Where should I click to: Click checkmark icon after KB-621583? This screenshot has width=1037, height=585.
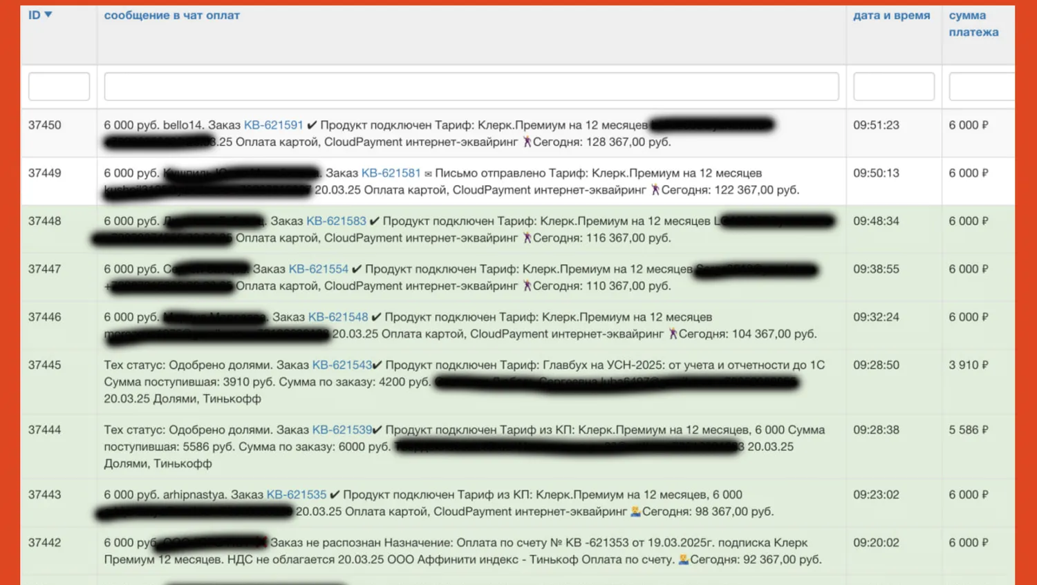(375, 221)
